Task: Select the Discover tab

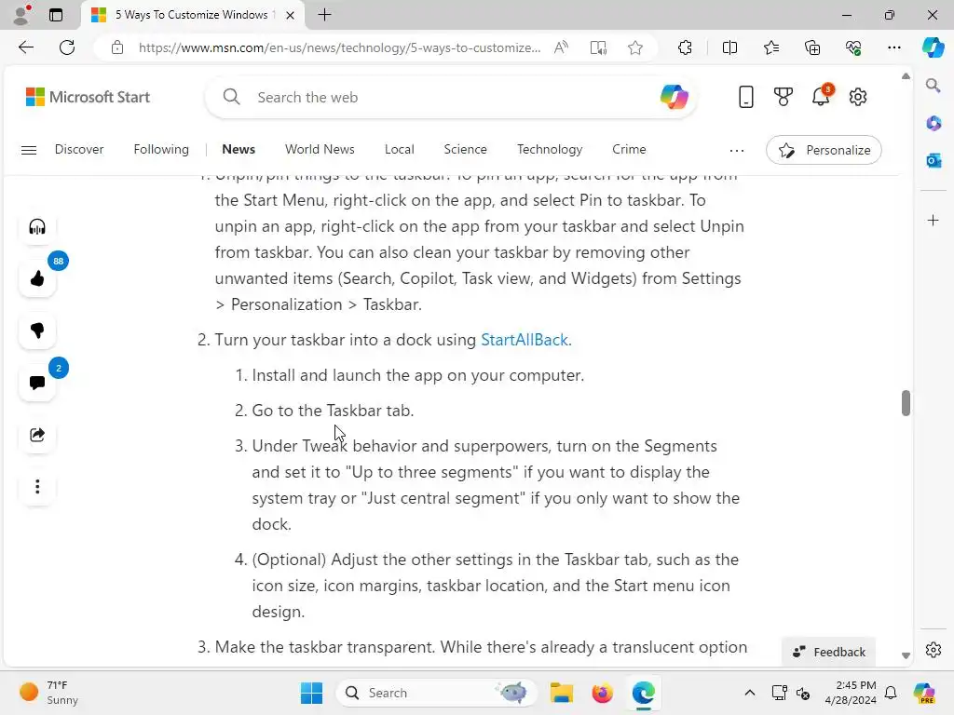Action: click(x=79, y=150)
